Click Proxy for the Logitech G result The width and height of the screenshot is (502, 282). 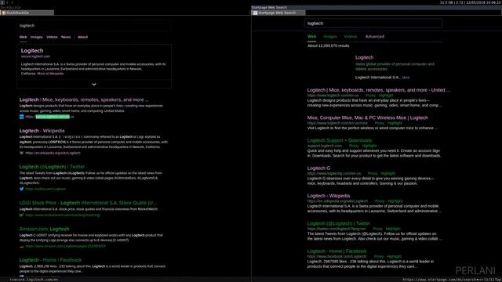tap(373, 173)
